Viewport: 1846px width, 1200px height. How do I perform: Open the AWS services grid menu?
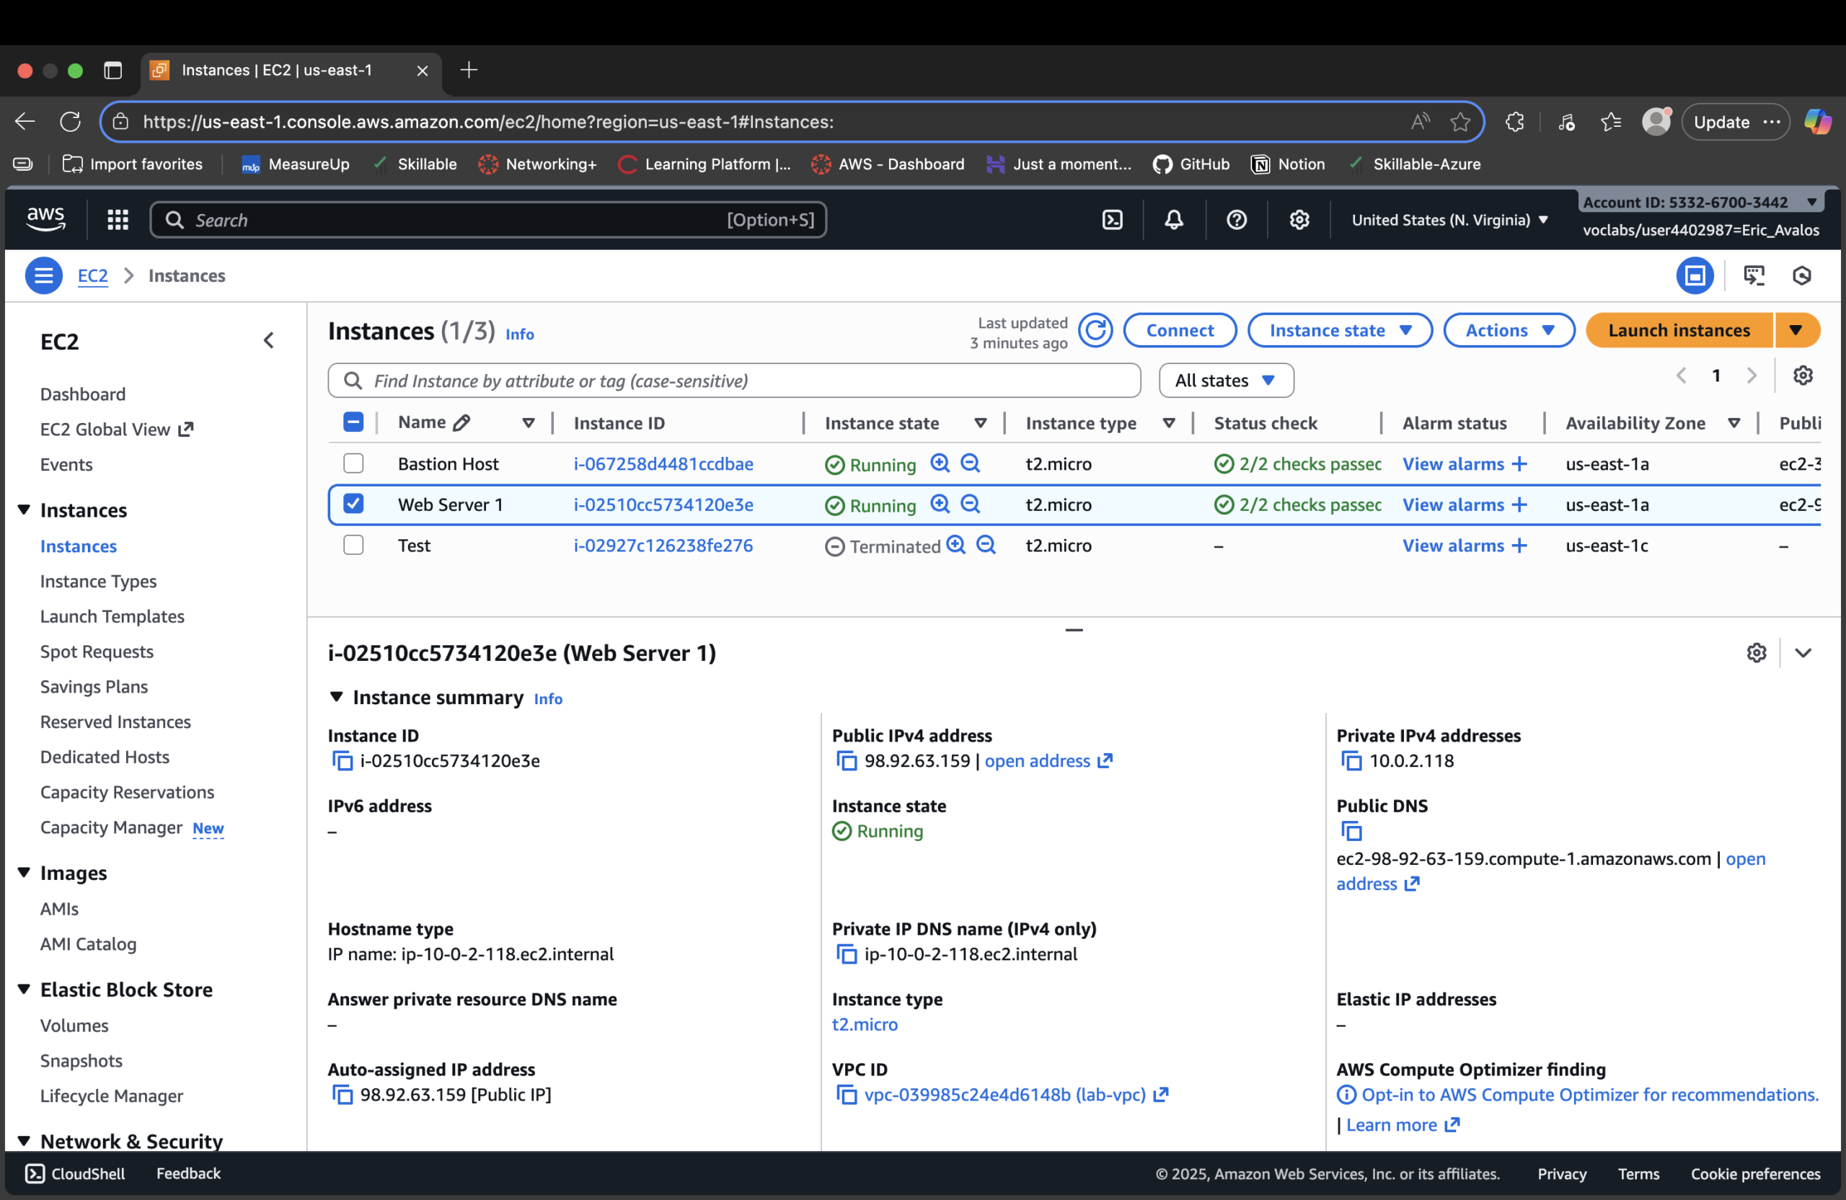tap(117, 219)
